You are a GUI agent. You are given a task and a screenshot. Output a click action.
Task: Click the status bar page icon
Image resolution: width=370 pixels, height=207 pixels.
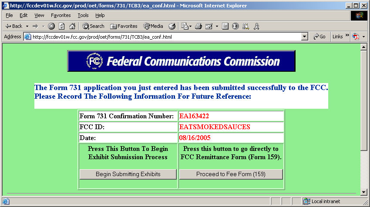(x=6, y=201)
